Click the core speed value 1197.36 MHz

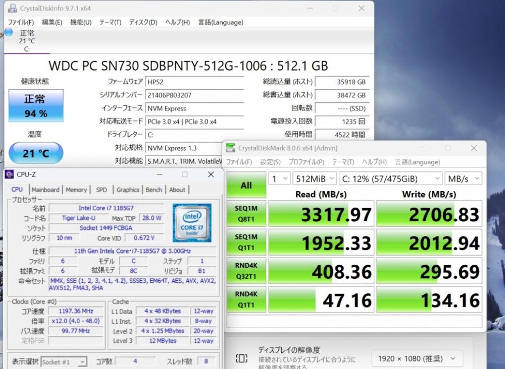(76, 311)
